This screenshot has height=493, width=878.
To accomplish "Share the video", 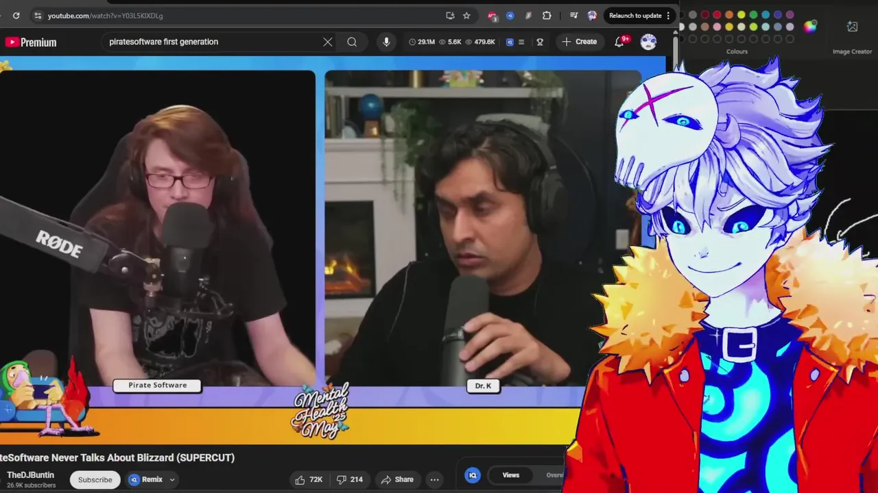I will click(x=397, y=479).
